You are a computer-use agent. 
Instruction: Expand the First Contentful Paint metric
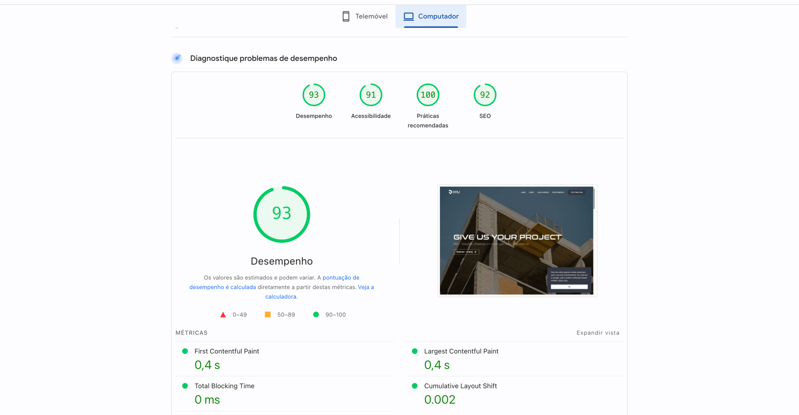tap(227, 351)
